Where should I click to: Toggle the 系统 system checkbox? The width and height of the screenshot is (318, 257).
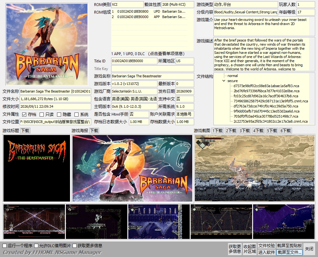point(76,115)
